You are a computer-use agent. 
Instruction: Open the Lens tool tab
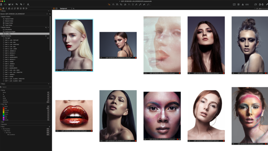tap(7, 8)
